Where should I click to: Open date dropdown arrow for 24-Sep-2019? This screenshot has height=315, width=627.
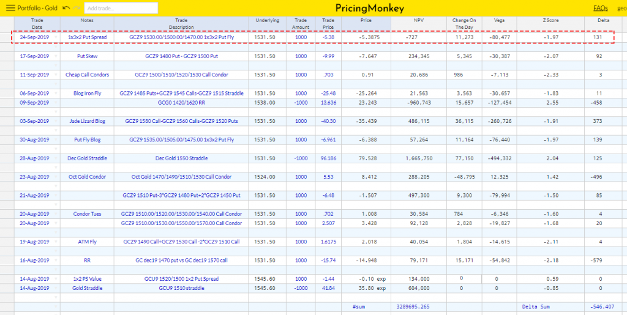click(56, 37)
